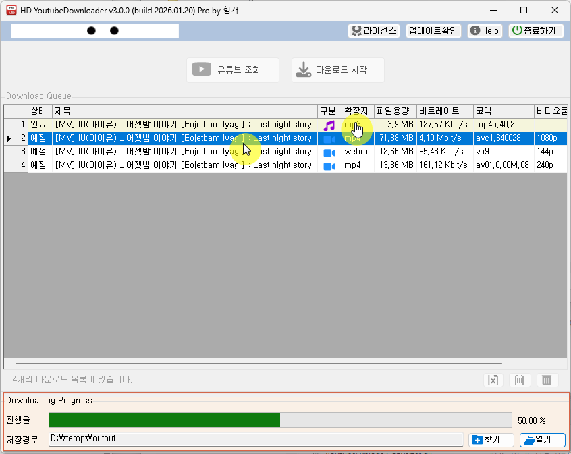Click the 제목 column header

click(185, 111)
